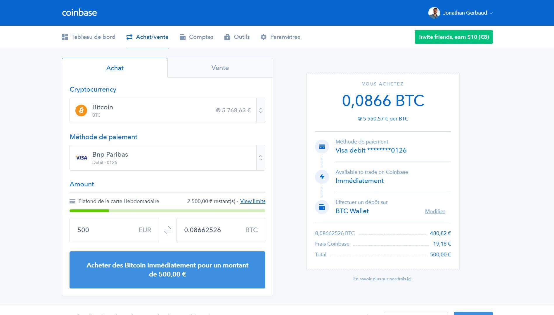
Task: Click the 'VOUS ACHETEZ' summary header
Action: 383,84
